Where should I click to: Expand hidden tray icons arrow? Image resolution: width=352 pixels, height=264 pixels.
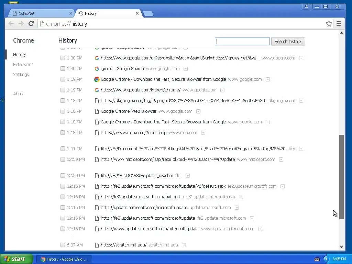(x=326, y=259)
